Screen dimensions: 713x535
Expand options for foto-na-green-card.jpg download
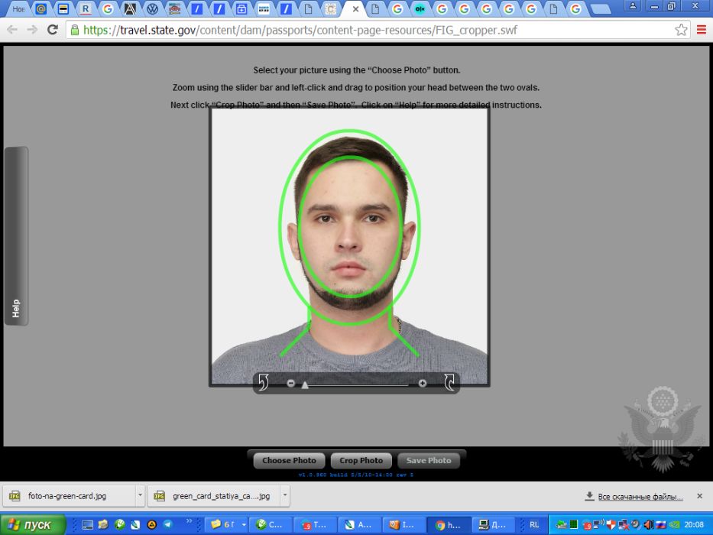click(x=139, y=496)
